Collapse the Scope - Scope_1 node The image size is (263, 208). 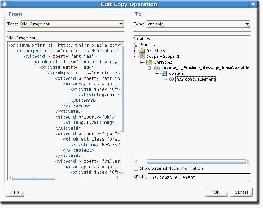click(x=135, y=56)
